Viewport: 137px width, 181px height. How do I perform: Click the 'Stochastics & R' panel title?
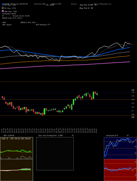click(112, 135)
